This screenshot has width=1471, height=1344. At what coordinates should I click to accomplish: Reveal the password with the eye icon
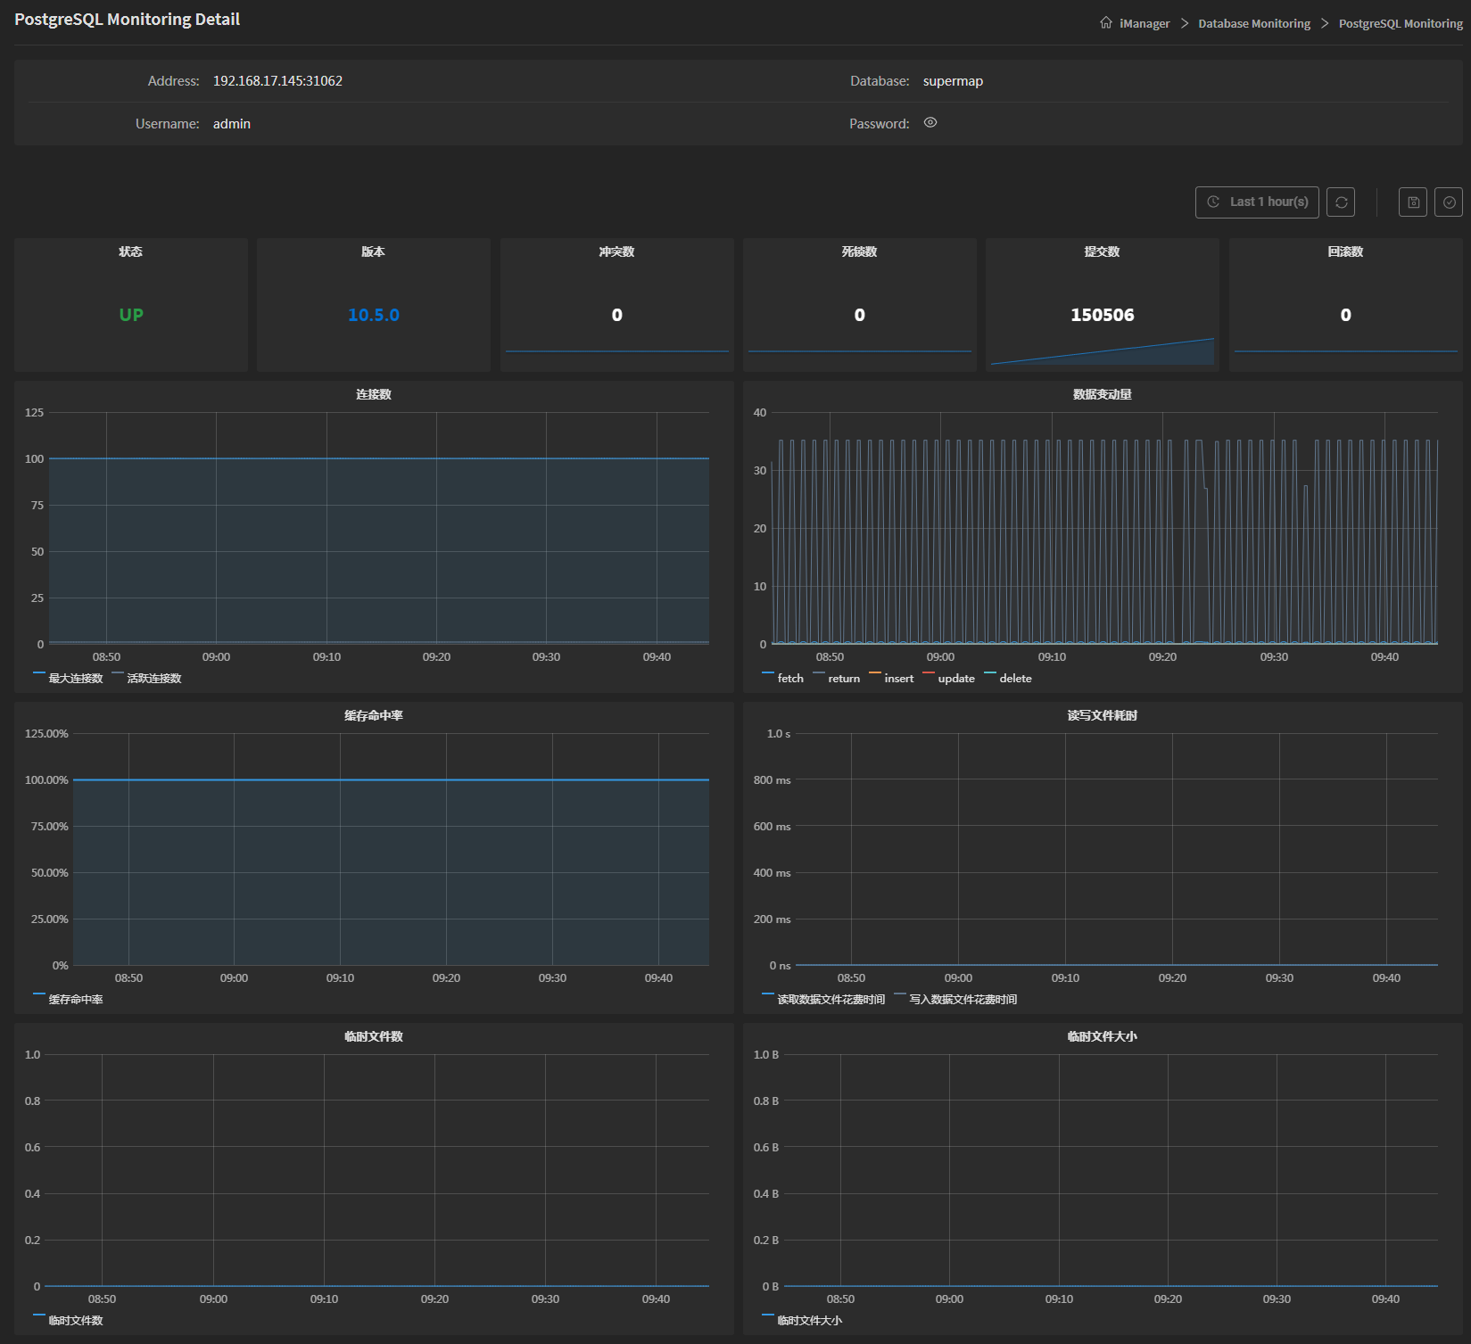pyautogui.click(x=930, y=123)
